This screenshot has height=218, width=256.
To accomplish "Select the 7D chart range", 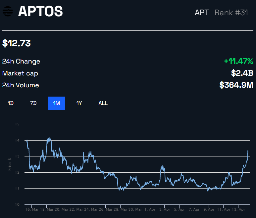I will click(x=33, y=103).
